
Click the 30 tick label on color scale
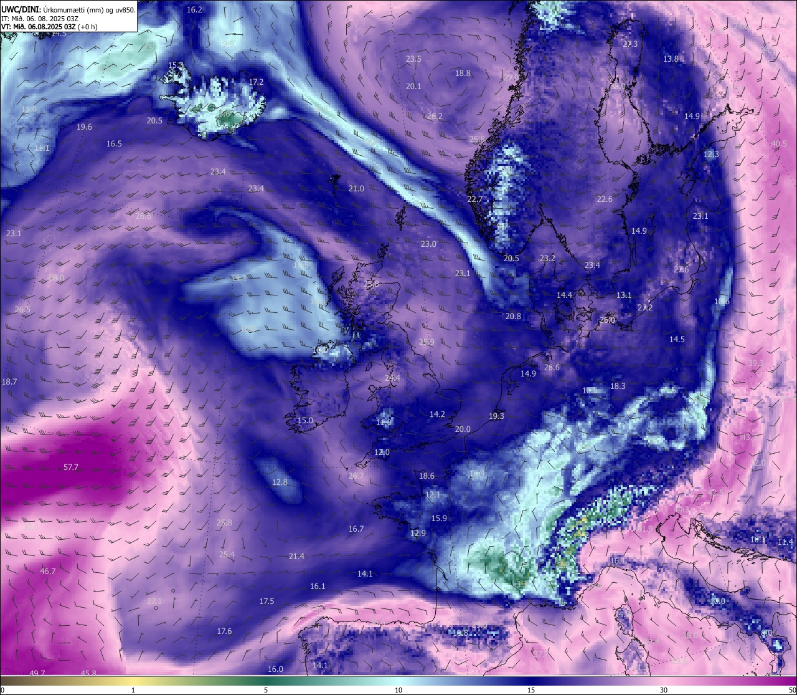pyautogui.click(x=664, y=690)
